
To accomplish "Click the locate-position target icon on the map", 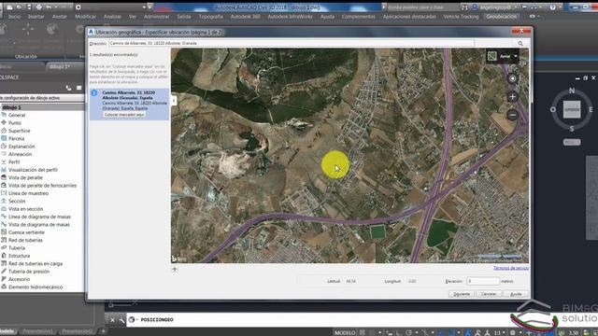I will coord(512,78).
